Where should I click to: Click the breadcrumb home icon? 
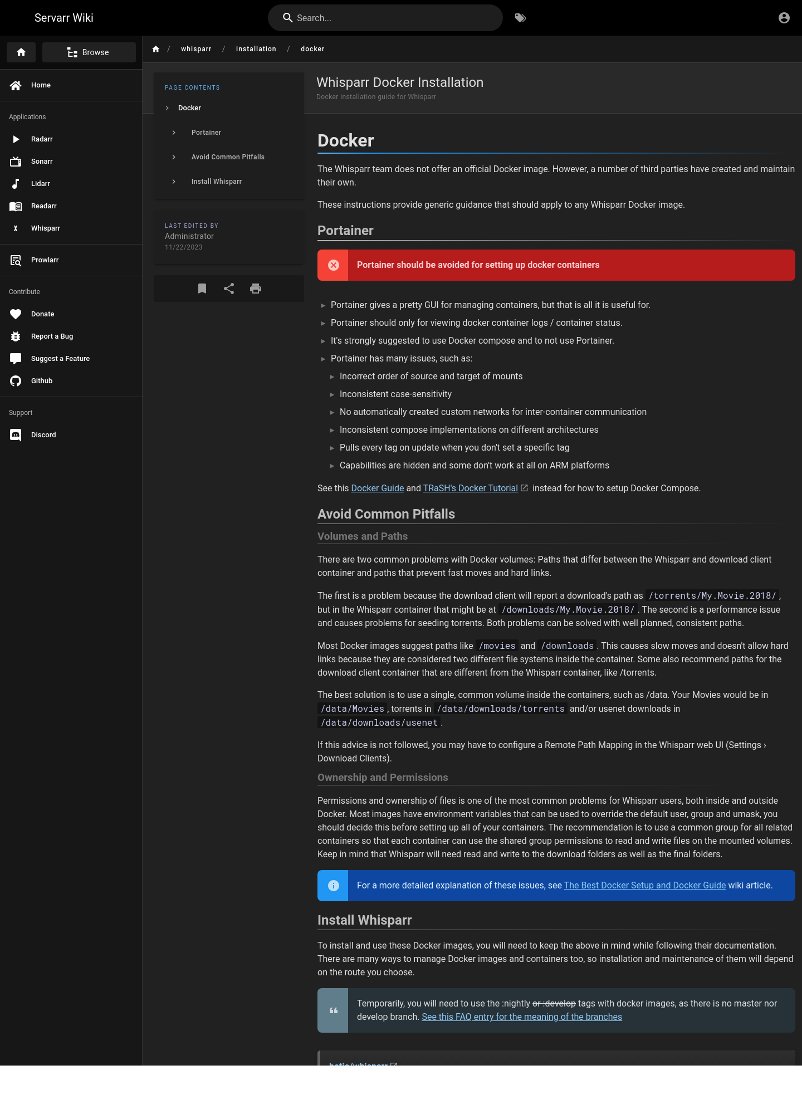click(156, 49)
